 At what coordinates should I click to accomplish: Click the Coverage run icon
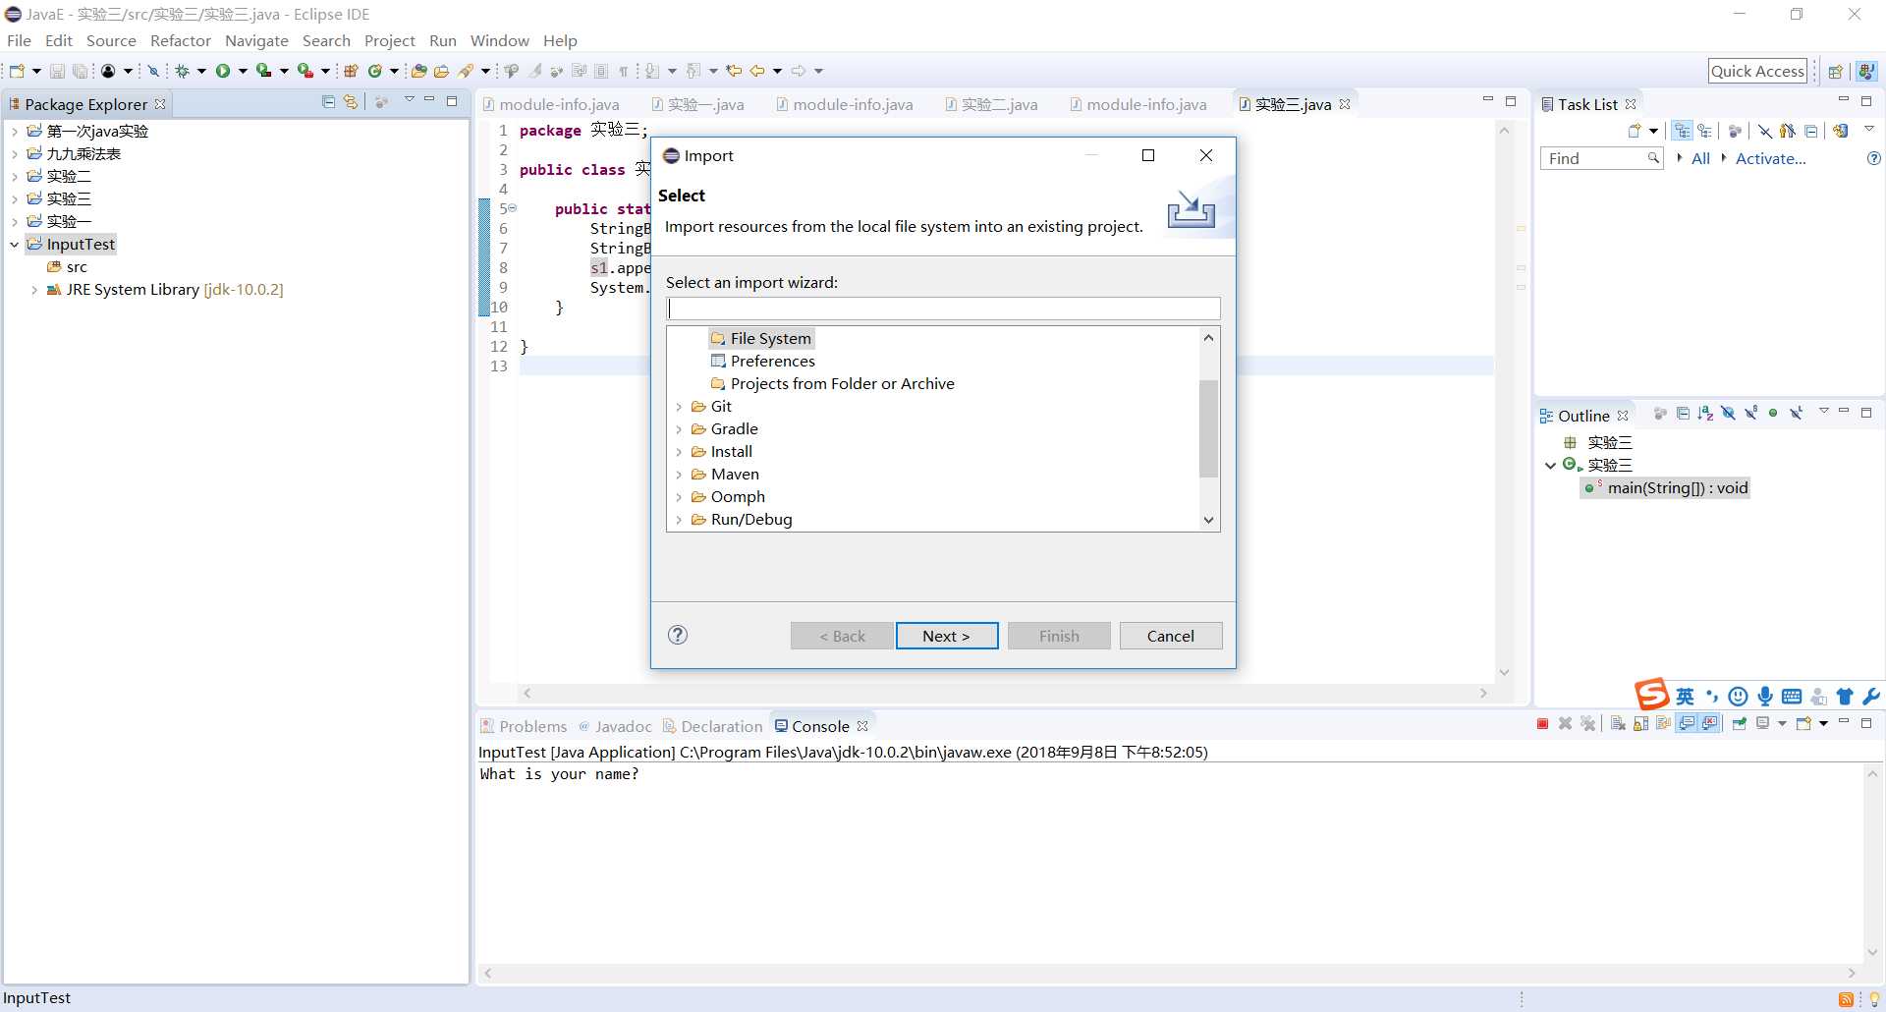(x=263, y=71)
